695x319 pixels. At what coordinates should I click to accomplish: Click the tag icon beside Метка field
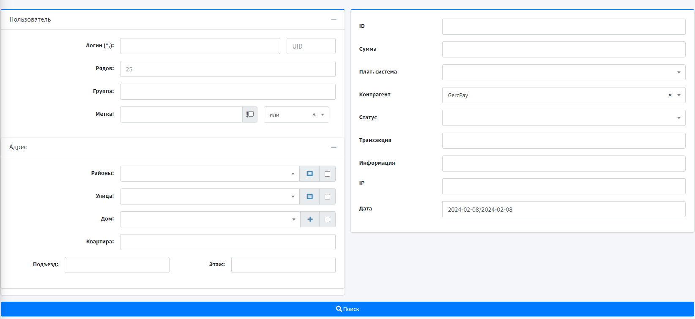pos(250,115)
